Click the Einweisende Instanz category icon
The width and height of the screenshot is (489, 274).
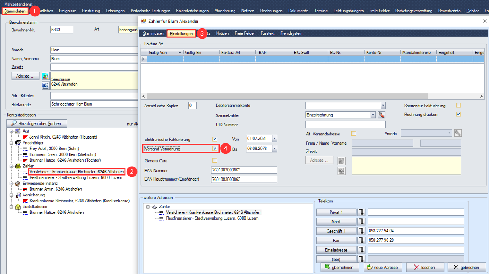pos(18,183)
